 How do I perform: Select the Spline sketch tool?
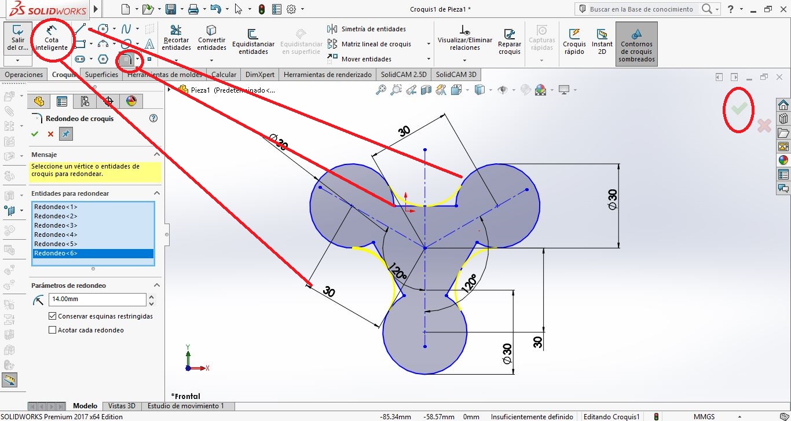coord(126,28)
